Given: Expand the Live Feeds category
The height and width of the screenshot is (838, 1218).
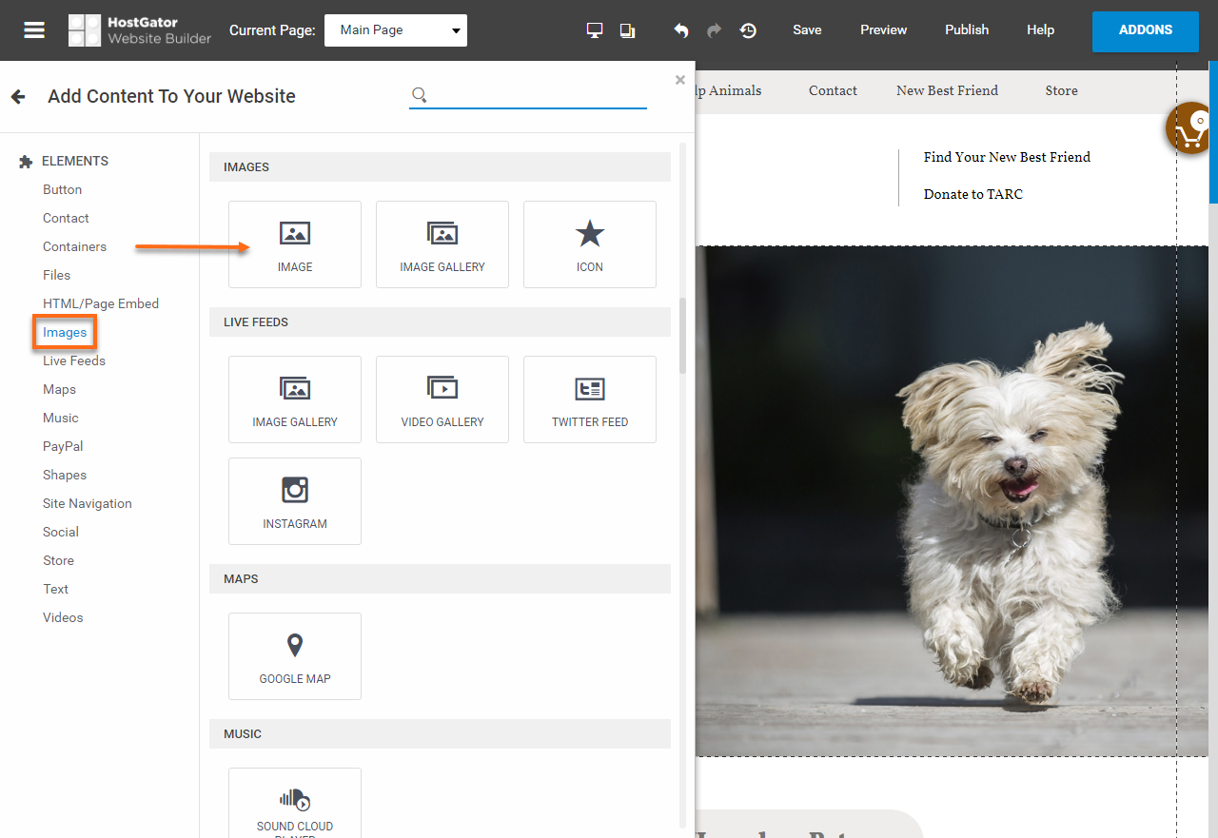Looking at the screenshot, I should (73, 361).
